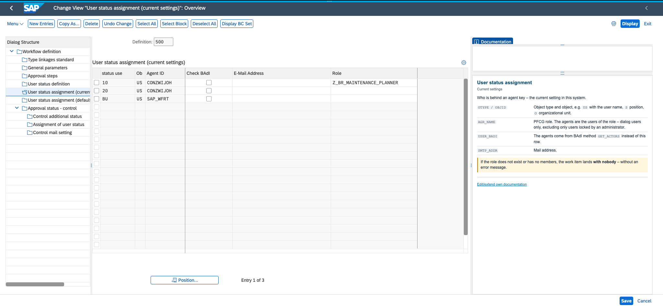Click the Display button

point(630,24)
